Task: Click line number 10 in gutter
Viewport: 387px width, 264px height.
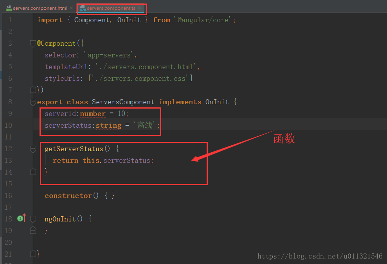Action: click(8, 125)
